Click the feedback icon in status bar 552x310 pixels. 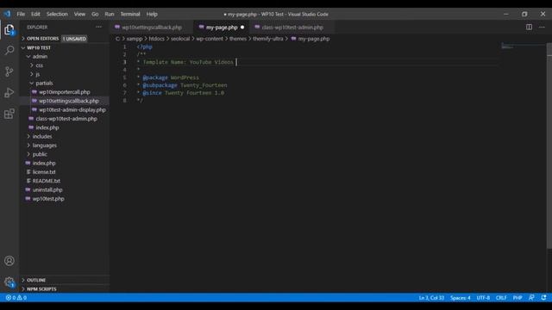point(531,298)
